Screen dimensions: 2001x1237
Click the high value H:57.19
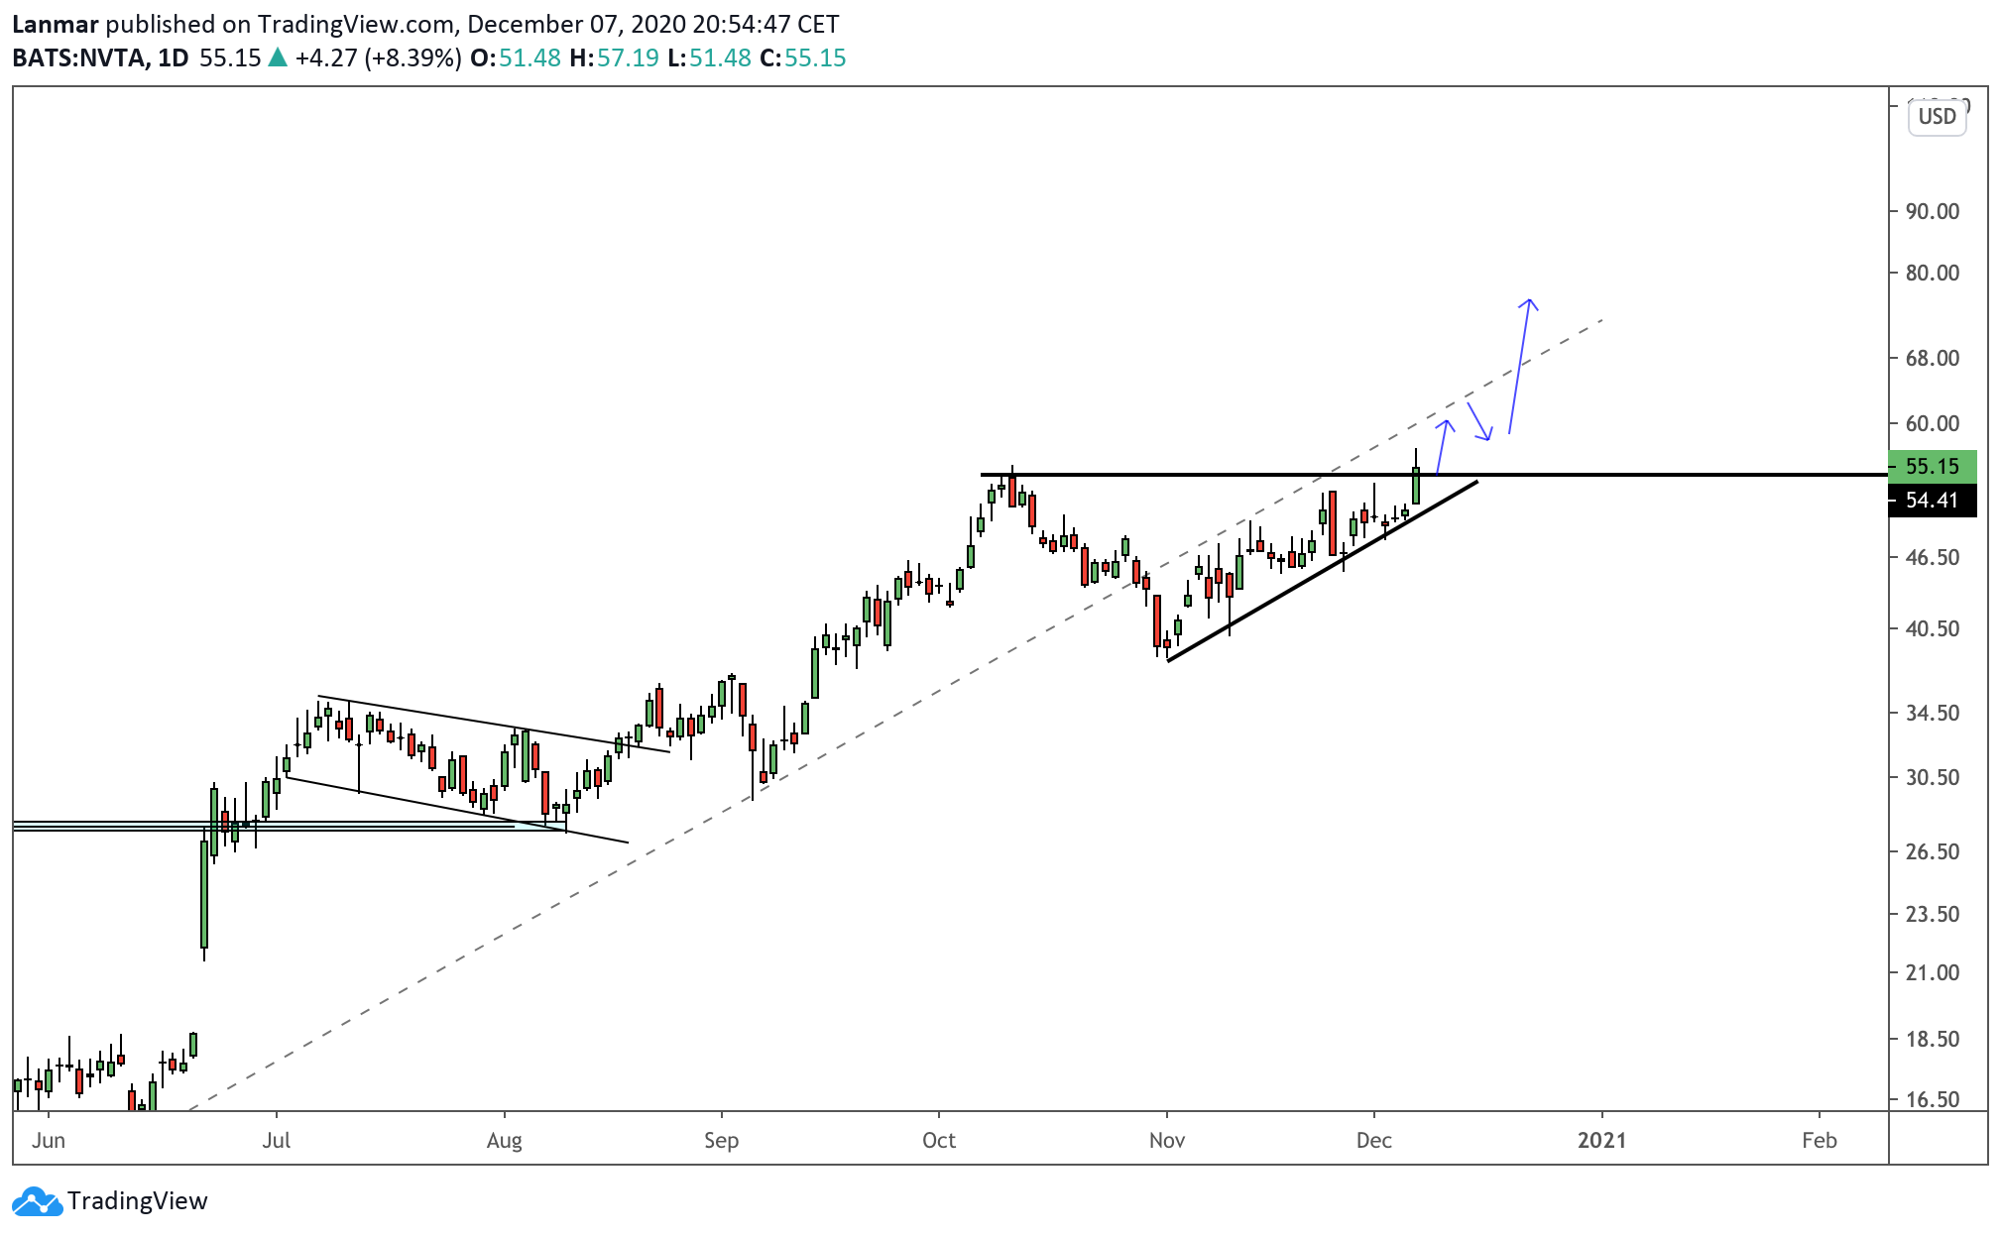614,57
